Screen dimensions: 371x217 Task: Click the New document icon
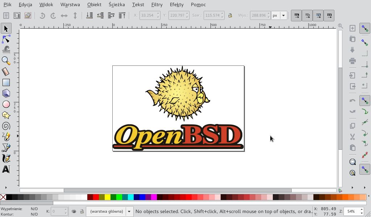click(352, 28)
